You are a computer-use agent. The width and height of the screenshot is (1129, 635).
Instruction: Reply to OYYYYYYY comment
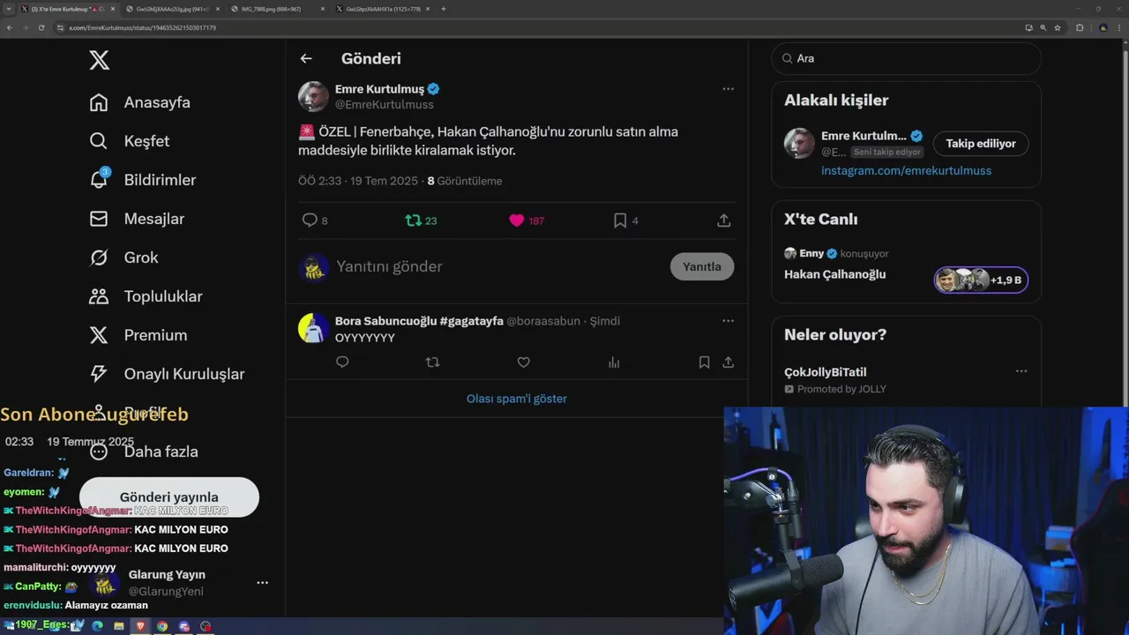(342, 362)
